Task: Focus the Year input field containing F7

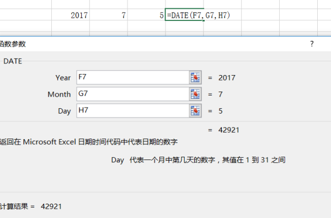Action: coord(133,77)
